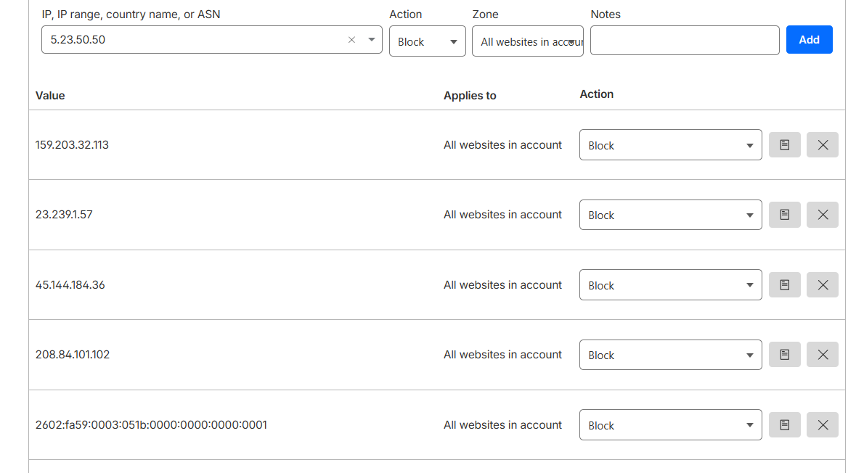Delete the 159.203.32.113 rule
Screen dimensions: 864x473
click(822, 145)
